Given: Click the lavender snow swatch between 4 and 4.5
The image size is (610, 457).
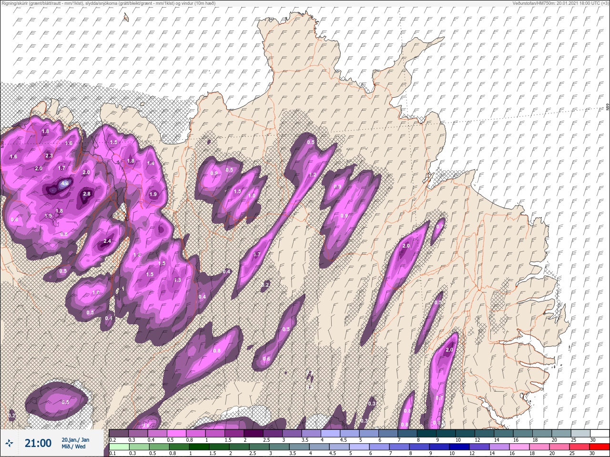Looking at the screenshot, I should coord(331,433).
